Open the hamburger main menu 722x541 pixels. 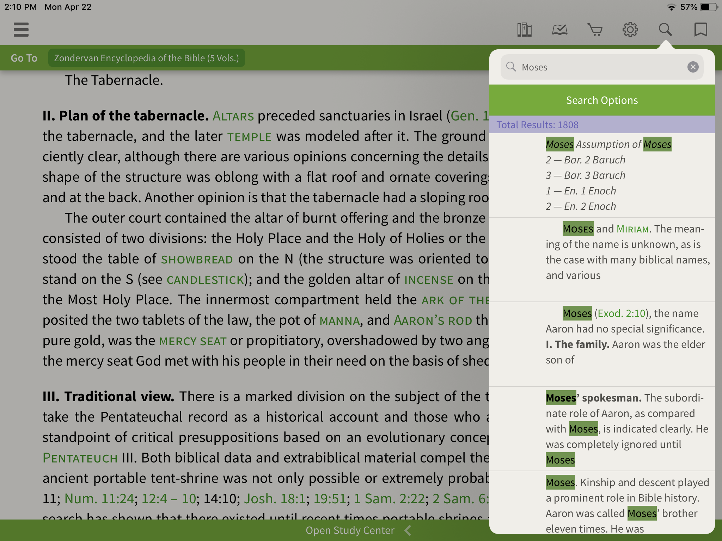(21, 30)
